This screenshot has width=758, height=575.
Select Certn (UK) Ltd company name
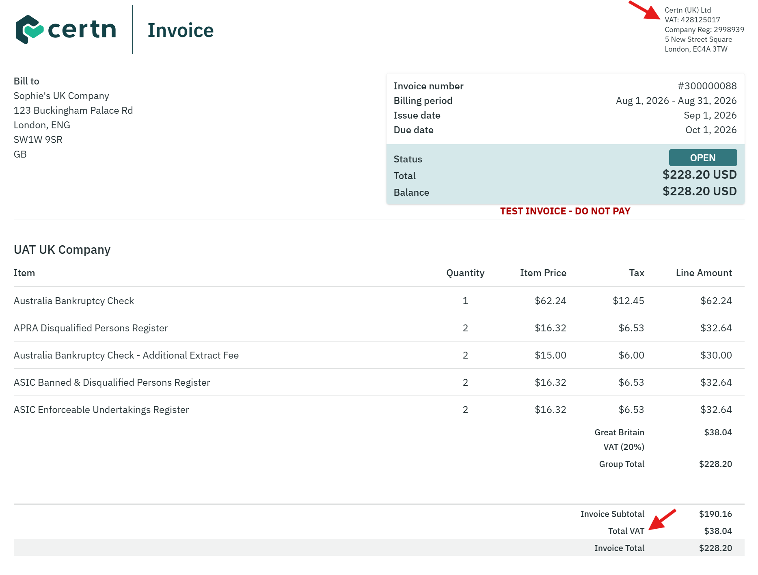[x=688, y=10]
